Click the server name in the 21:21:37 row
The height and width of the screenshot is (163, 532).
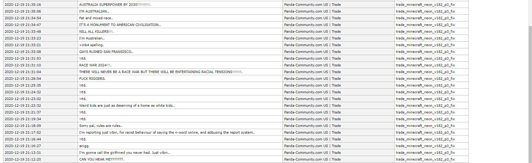[312, 112]
